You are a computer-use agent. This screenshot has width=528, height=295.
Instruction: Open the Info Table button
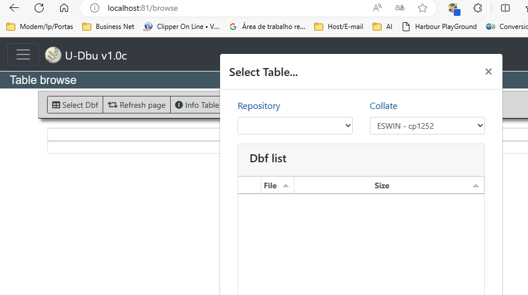[x=197, y=105]
